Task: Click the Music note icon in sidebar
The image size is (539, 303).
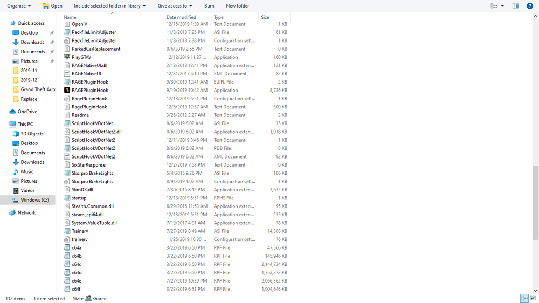Action: (x=16, y=171)
